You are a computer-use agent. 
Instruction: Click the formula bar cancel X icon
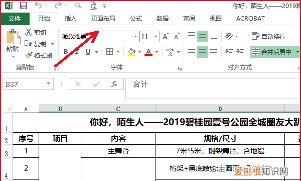pyautogui.click(x=78, y=84)
